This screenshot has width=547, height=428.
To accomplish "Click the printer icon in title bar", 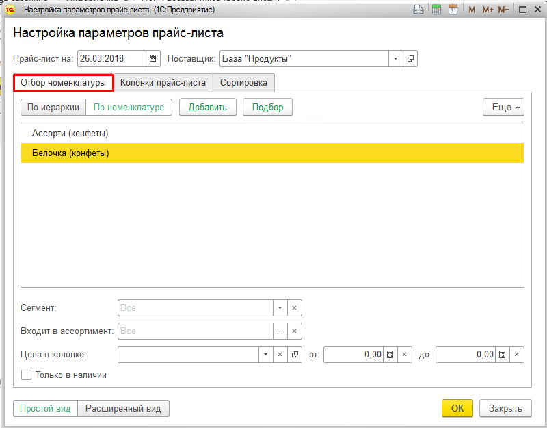I will tap(418, 10).
